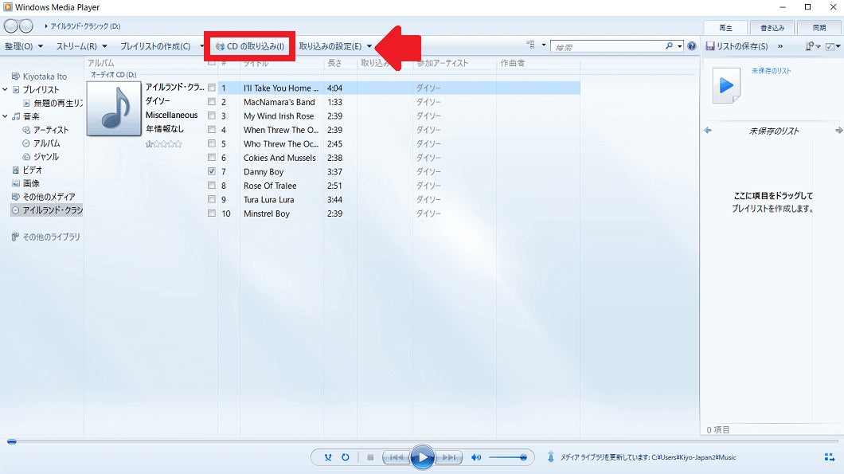This screenshot has width=844, height=474.
Task: Switch to the 同期 tab
Action: 819,27
